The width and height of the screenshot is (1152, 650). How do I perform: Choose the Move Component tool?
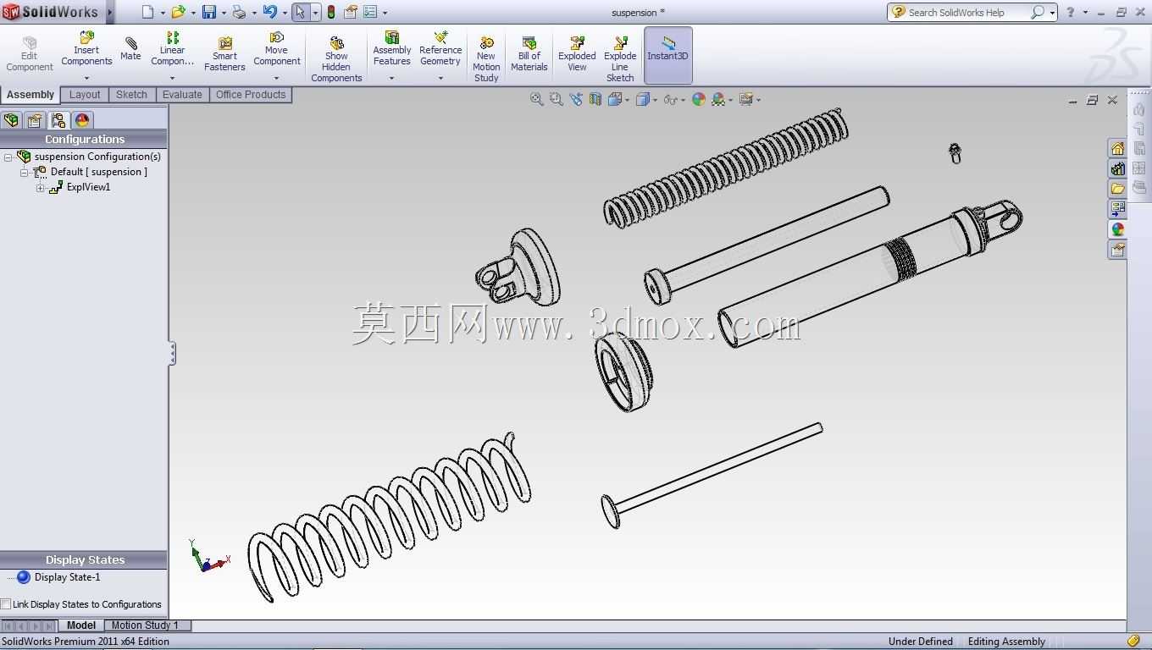277,49
